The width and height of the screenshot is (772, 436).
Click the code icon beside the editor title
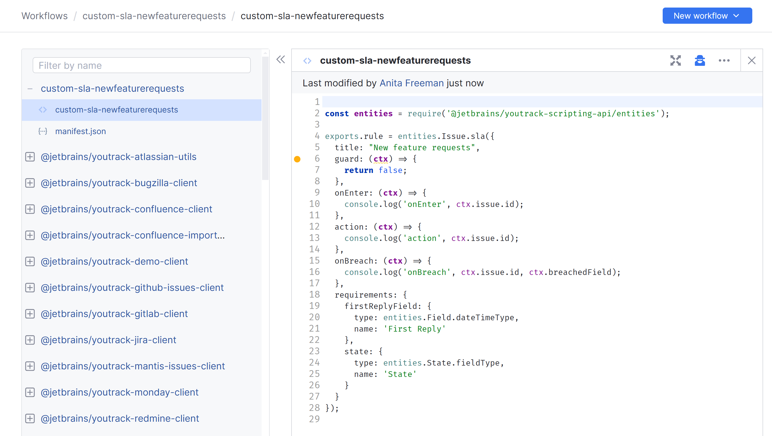pos(307,60)
